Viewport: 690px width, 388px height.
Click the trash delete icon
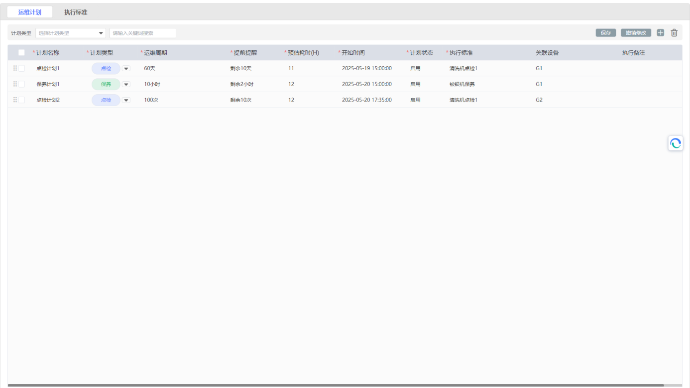tap(674, 33)
